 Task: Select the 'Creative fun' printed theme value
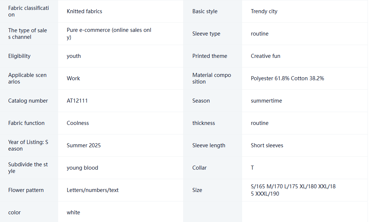(266, 56)
